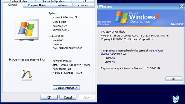Click 'AMD Ryzen 3 2200U with Radeon' line

pos(71,65)
